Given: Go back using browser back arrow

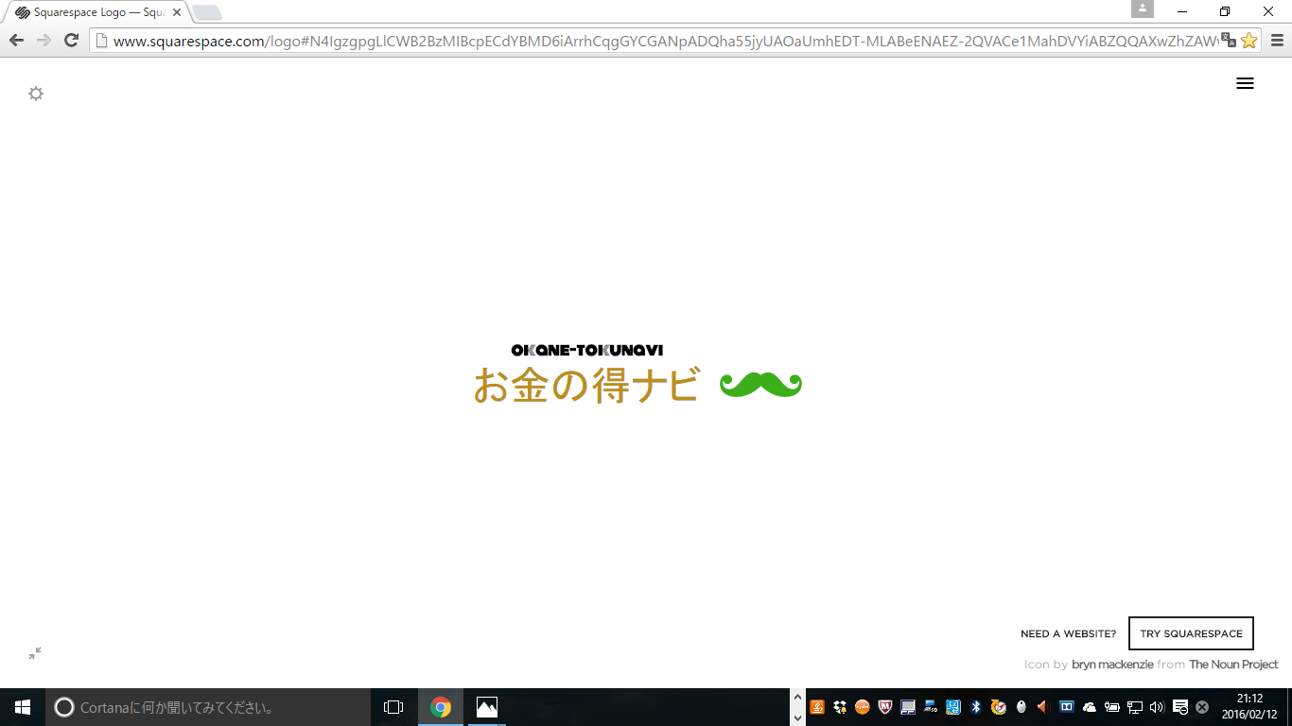Looking at the screenshot, I should pyautogui.click(x=16, y=40).
